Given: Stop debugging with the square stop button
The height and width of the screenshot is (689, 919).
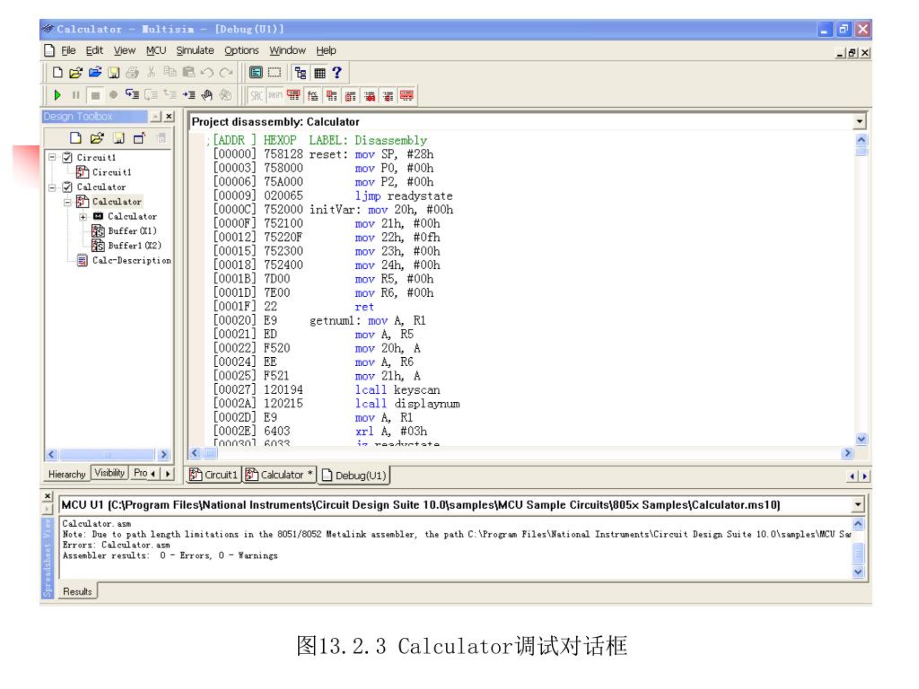Looking at the screenshot, I should pyautogui.click(x=95, y=95).
